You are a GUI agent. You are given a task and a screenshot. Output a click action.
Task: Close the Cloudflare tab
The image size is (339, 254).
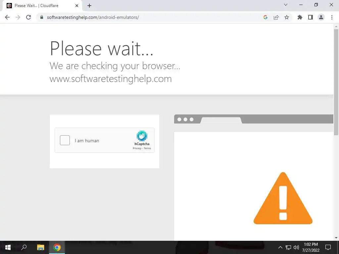click(77, 6)
